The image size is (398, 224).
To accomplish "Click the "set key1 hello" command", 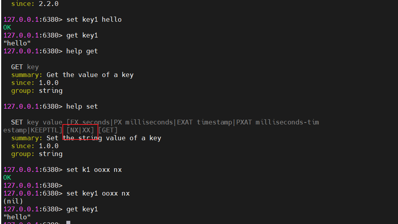I will pyautogui.click(x=94, y=19).
